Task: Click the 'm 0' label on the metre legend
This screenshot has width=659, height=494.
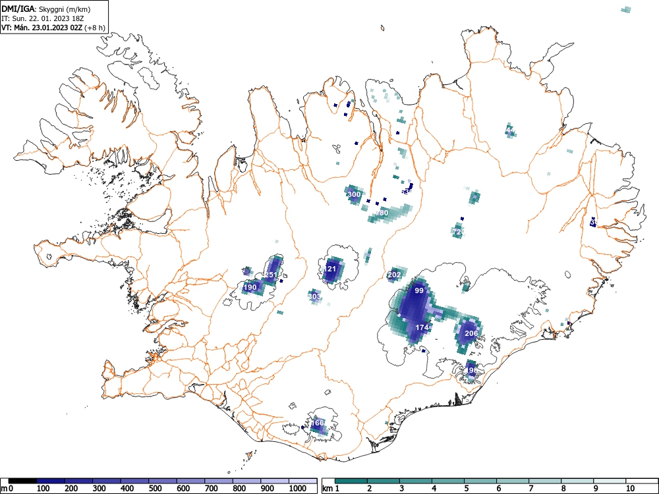Action: point(7,489)
